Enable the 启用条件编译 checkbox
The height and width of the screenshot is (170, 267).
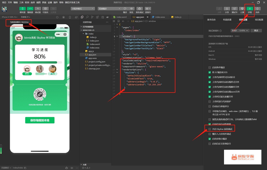coord(210,67)
